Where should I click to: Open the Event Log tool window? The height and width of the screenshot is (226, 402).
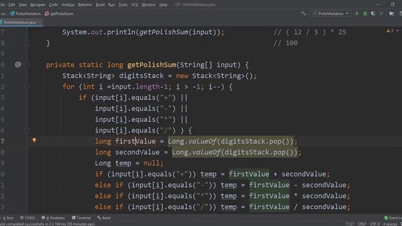(x=393, y=218)
